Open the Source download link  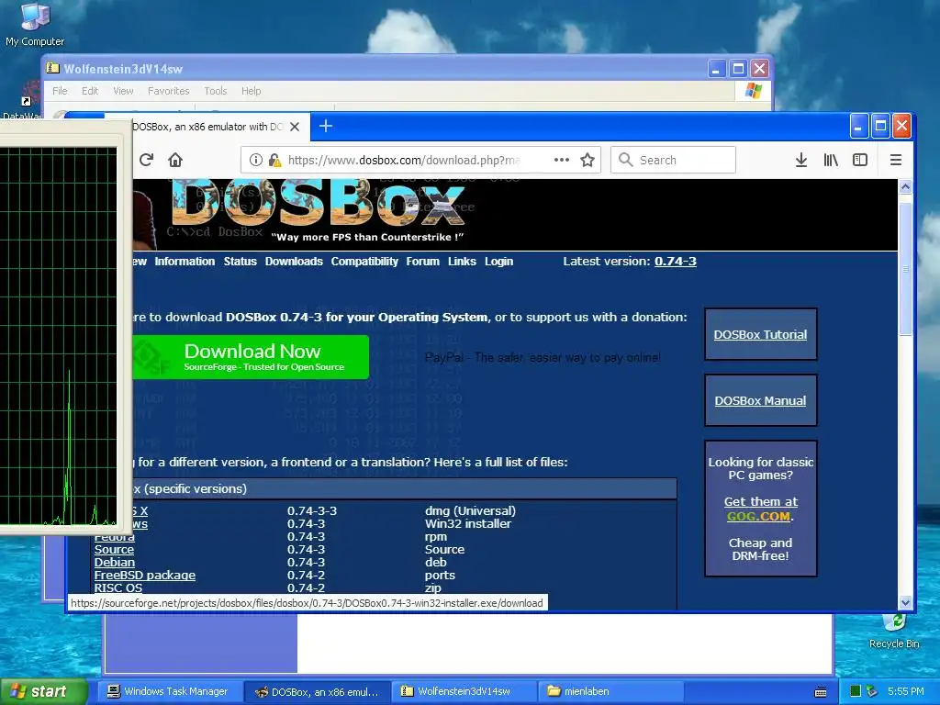114,549
